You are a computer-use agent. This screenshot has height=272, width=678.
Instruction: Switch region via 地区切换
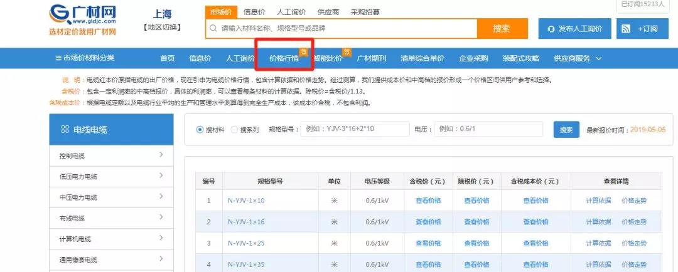pos(162,27)
